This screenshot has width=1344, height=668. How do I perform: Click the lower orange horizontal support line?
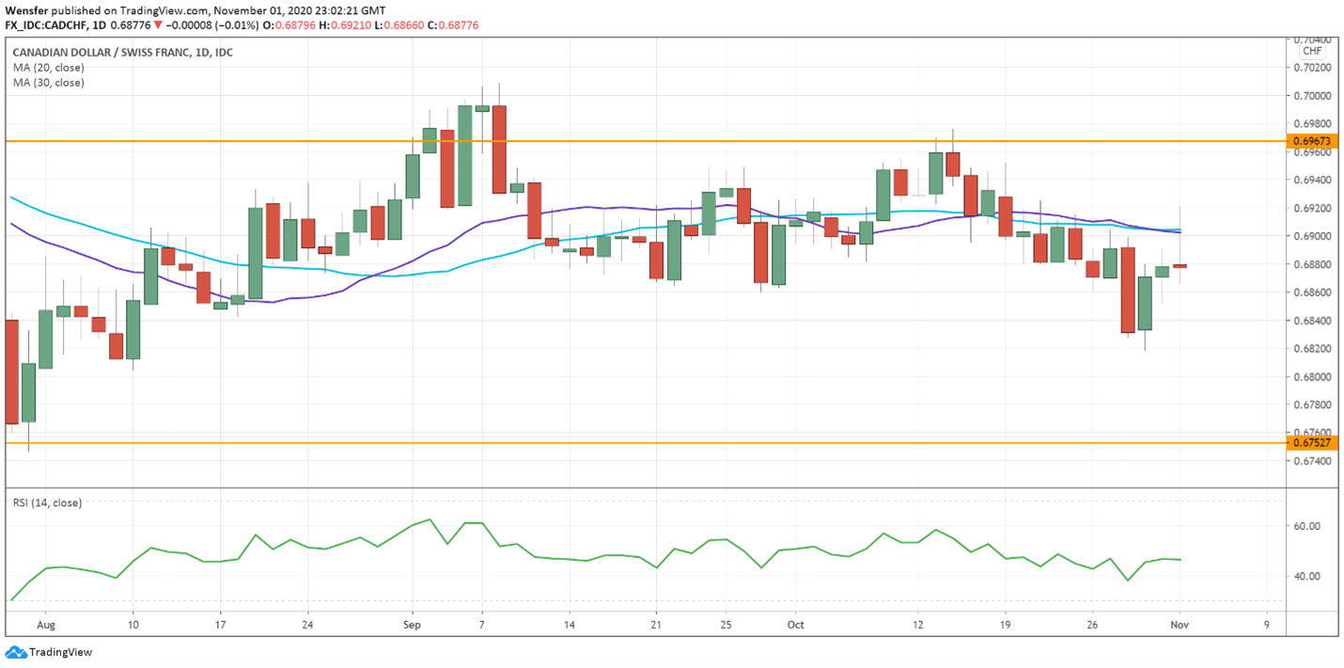point(645,443)
